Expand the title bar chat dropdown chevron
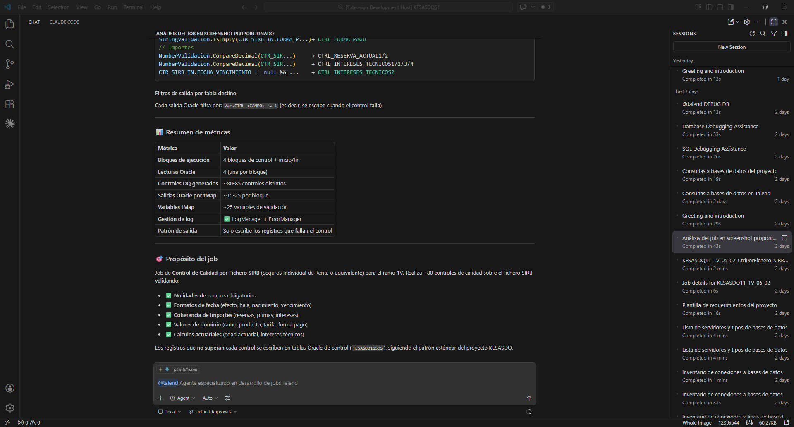 point(533,7)
